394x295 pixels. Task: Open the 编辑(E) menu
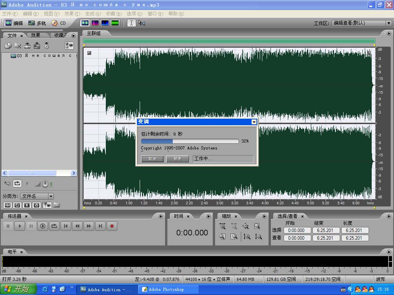(x=31, y=14)
